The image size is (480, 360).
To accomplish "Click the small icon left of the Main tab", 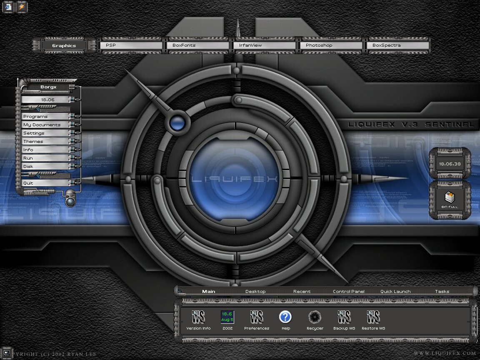I will [x=181, y=291].
